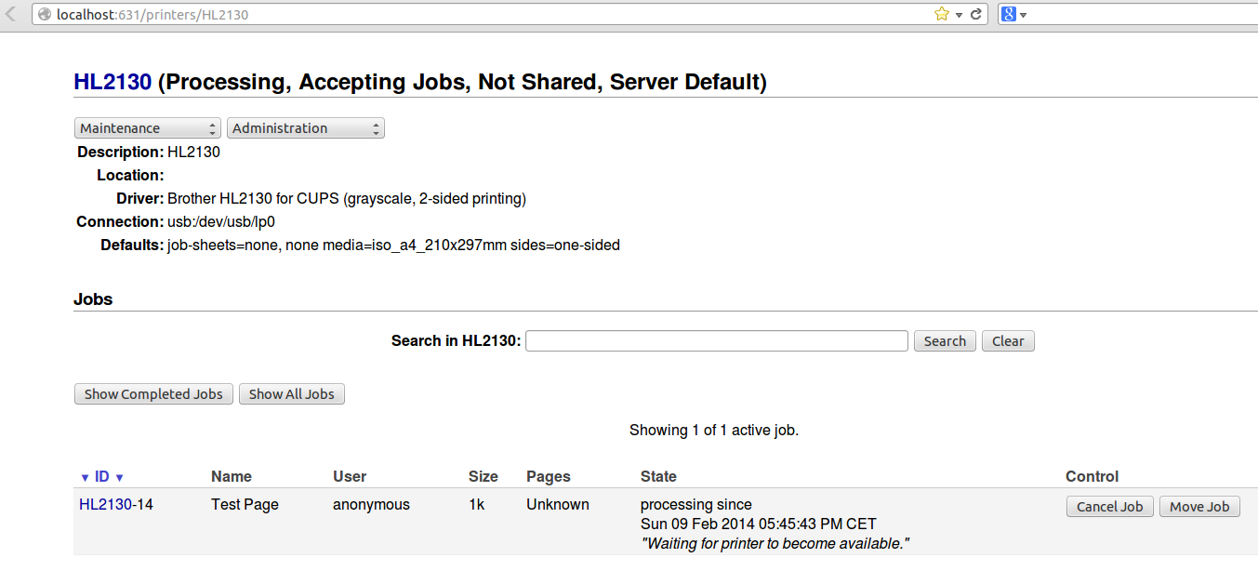Click the globe site identity icon

click(44, 14)
